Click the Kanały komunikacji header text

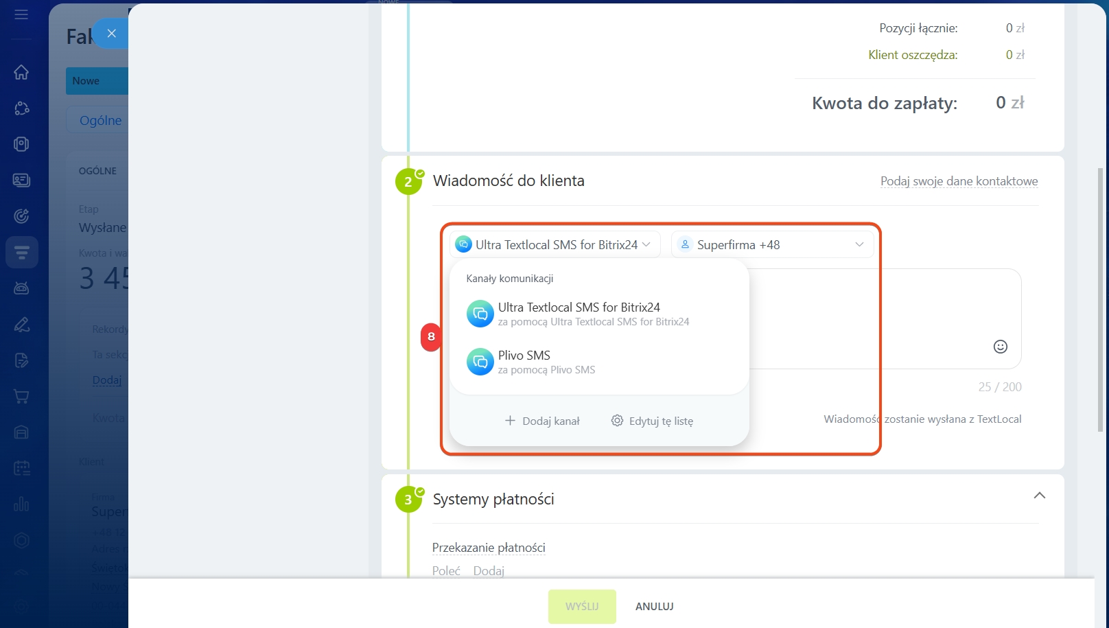pos(510,279)
